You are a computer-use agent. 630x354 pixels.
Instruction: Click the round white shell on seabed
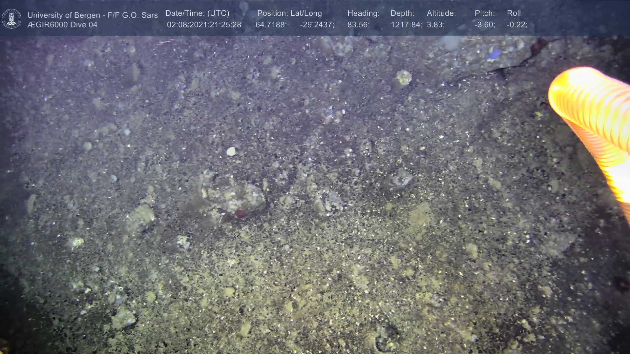coord(231,151)
